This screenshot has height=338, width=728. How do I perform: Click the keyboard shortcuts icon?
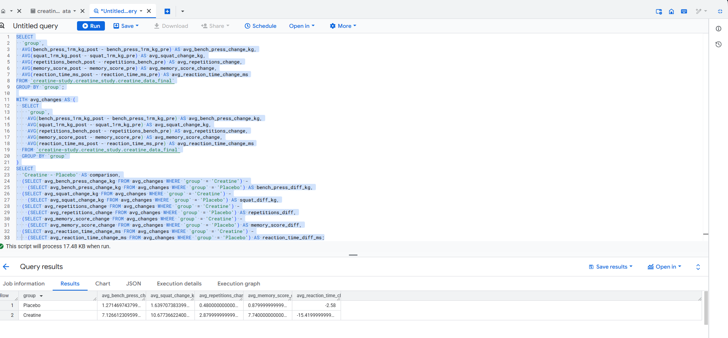coord(684,11)
